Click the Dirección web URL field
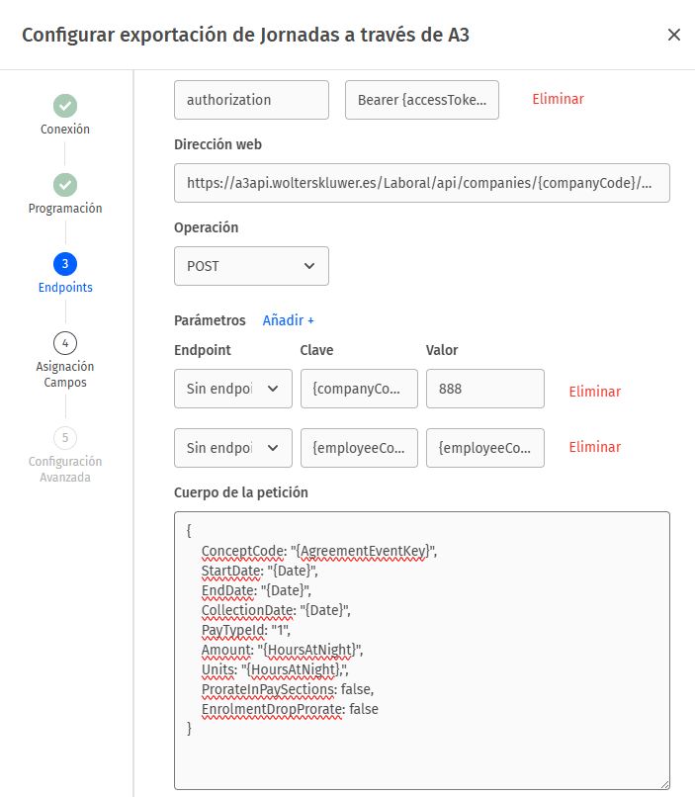The width and height of the screenshot is (695, 797). coord(422,183)
